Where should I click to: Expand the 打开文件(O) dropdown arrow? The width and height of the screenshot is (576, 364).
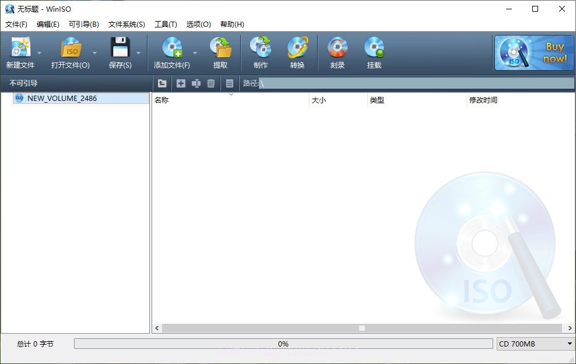(x=94, y=52)
